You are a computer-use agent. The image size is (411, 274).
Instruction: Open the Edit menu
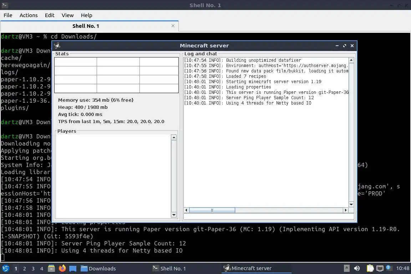tap(50, 15)
